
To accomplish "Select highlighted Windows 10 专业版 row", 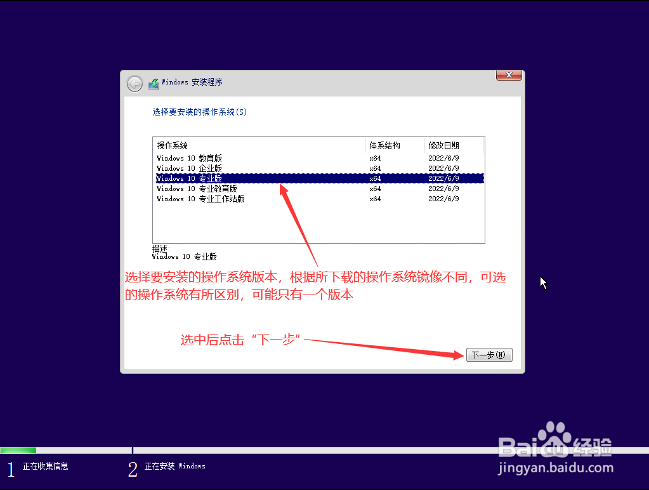I will (x=320, y=178).
